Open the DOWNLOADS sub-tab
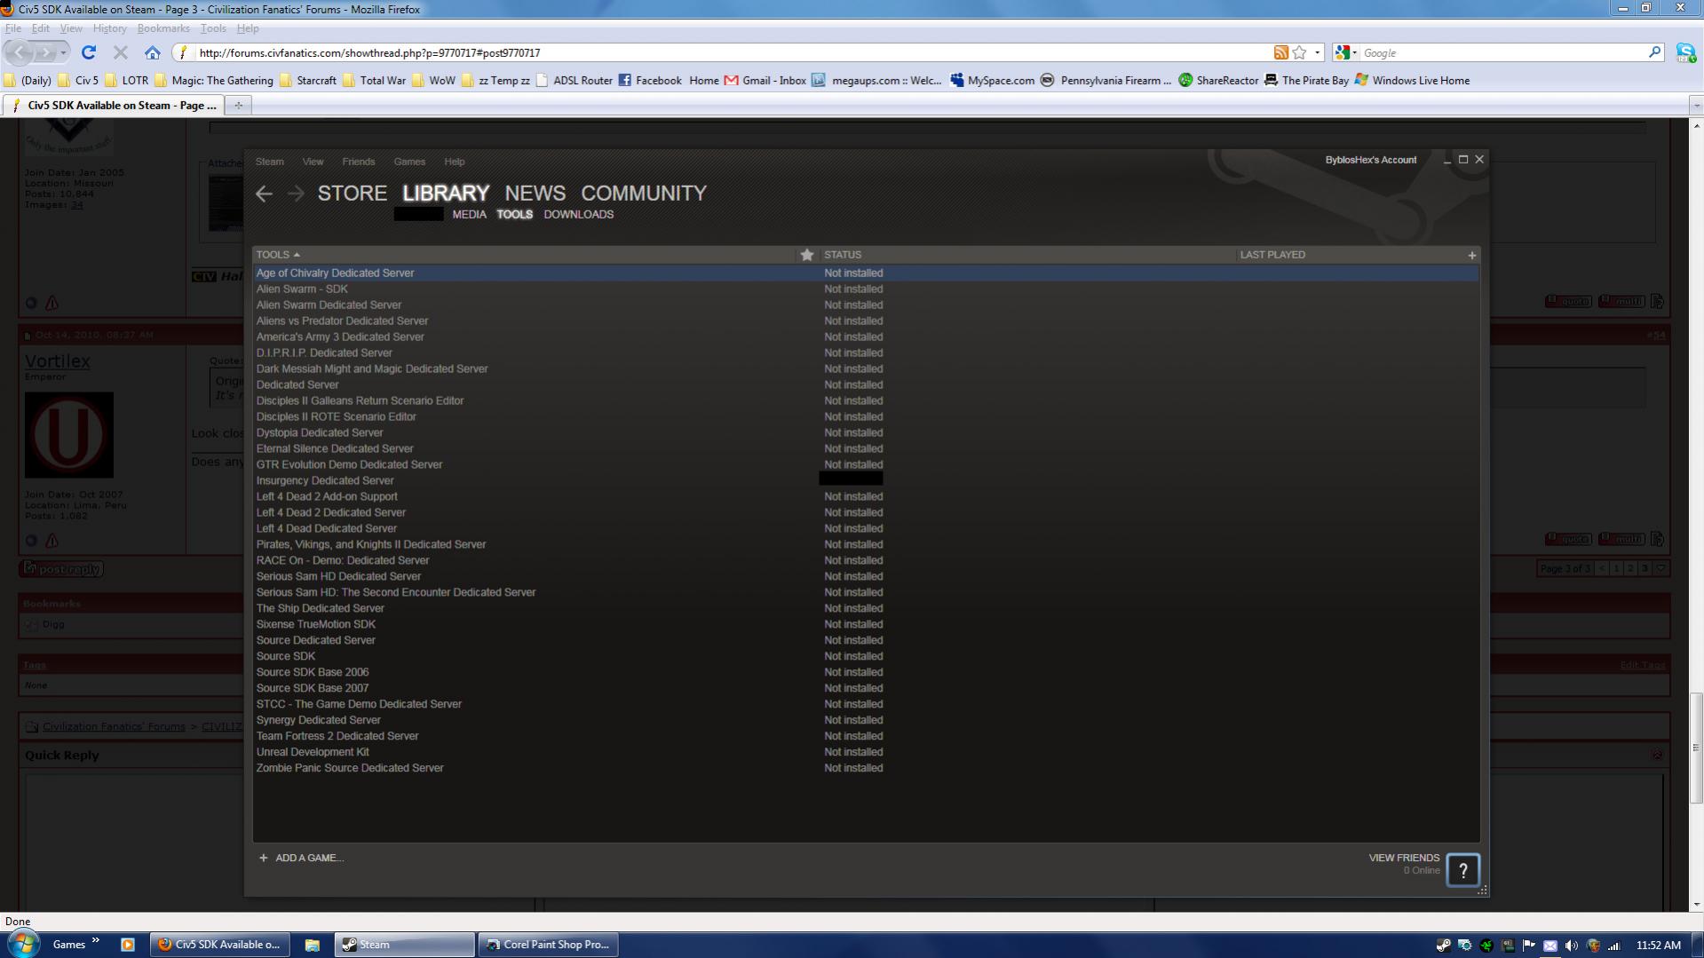This screenshot has height=958, width=1704. point(579,214)
